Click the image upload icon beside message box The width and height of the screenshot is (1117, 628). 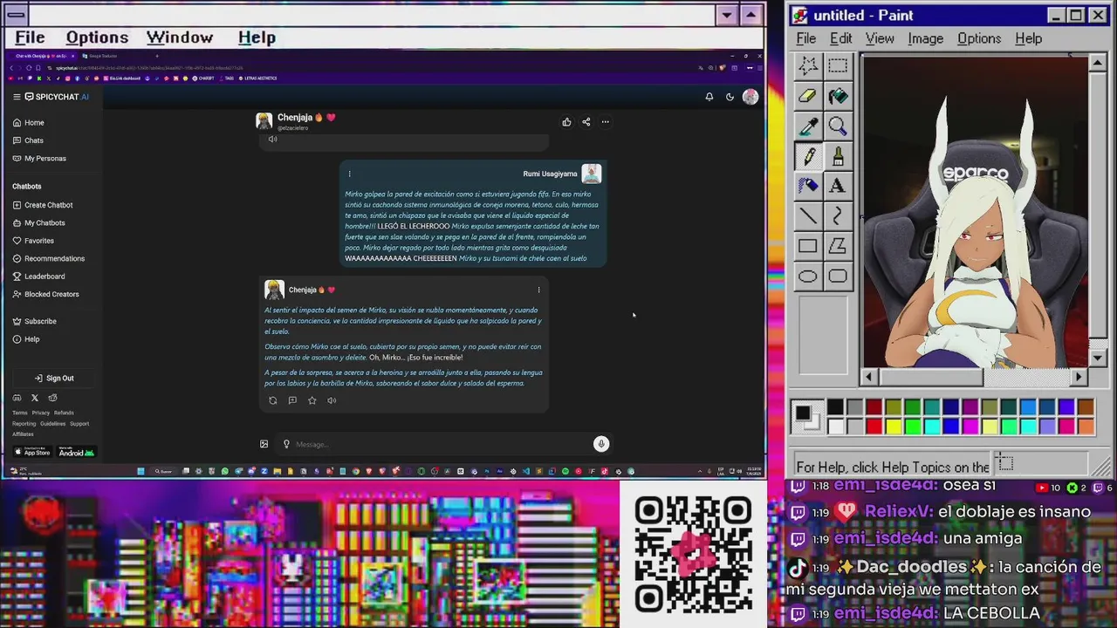[264, 444]
